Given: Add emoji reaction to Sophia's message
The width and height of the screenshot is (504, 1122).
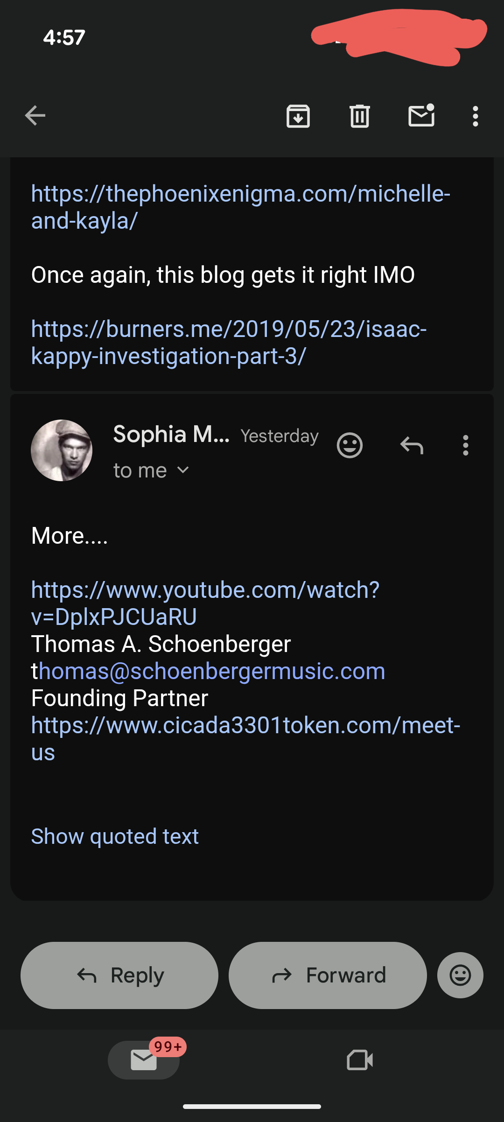Looking at the screenshot, I should pos(350,445).
